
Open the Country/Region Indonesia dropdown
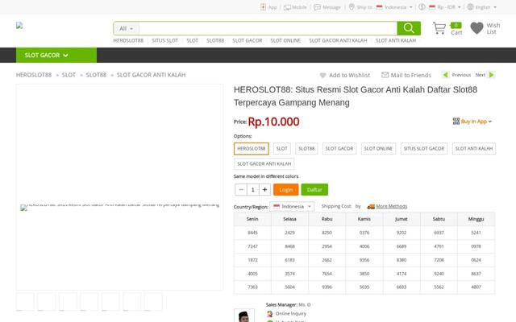tap(292, 206)
